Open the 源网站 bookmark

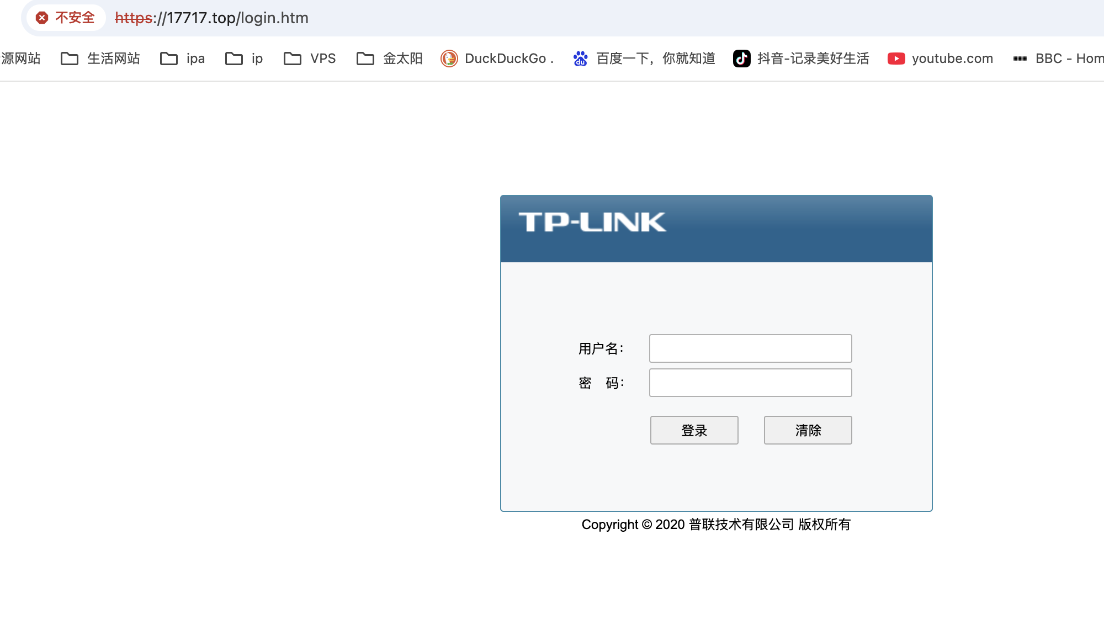(x=20, y=59)
